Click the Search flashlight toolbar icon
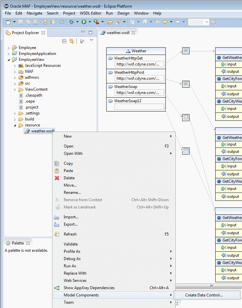 118,22
